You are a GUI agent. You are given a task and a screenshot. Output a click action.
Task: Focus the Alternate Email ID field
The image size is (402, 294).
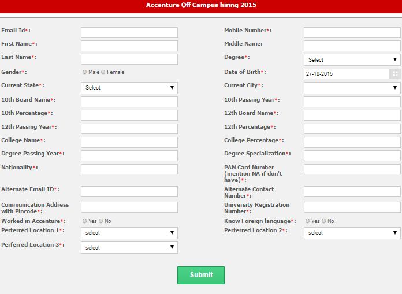click(x=129, y=191)
